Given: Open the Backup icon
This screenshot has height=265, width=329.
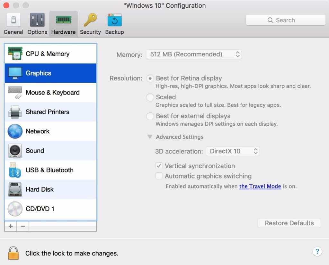Looking at the screenshot, I should point(115,20).
